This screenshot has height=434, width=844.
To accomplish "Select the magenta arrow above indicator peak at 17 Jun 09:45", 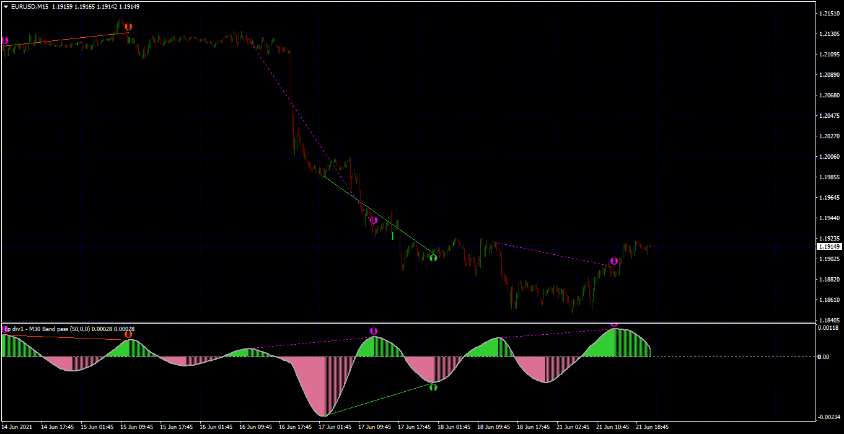I will (x=373, y=331).
